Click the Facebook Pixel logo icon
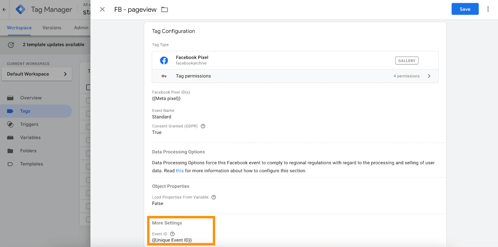498x247 pixels. point(164,60)
